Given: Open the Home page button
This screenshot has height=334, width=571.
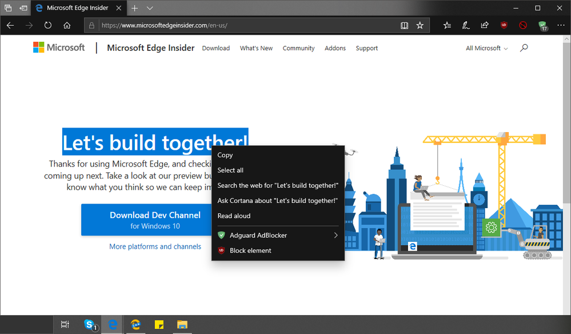Looking at the screenshot, I should click(67, 25).
